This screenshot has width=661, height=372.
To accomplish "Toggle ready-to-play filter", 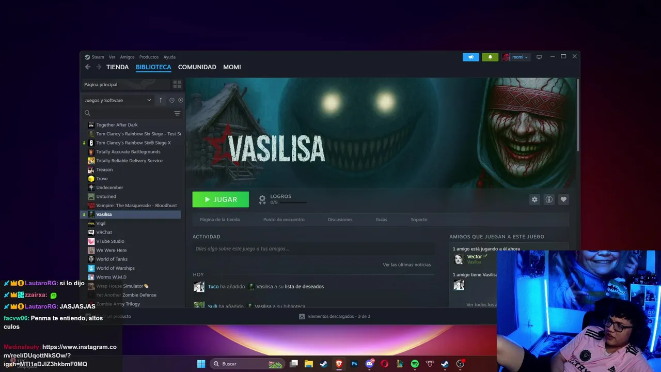I will point(181,100).
